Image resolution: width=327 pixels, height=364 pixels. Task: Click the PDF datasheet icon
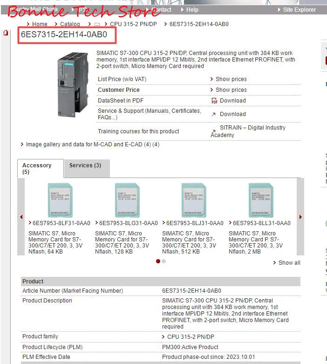pos(214,101)
